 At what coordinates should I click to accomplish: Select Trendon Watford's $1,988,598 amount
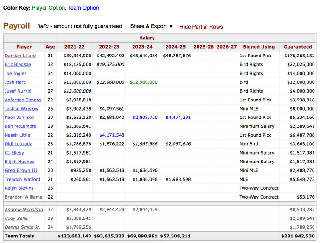point(178,179)
